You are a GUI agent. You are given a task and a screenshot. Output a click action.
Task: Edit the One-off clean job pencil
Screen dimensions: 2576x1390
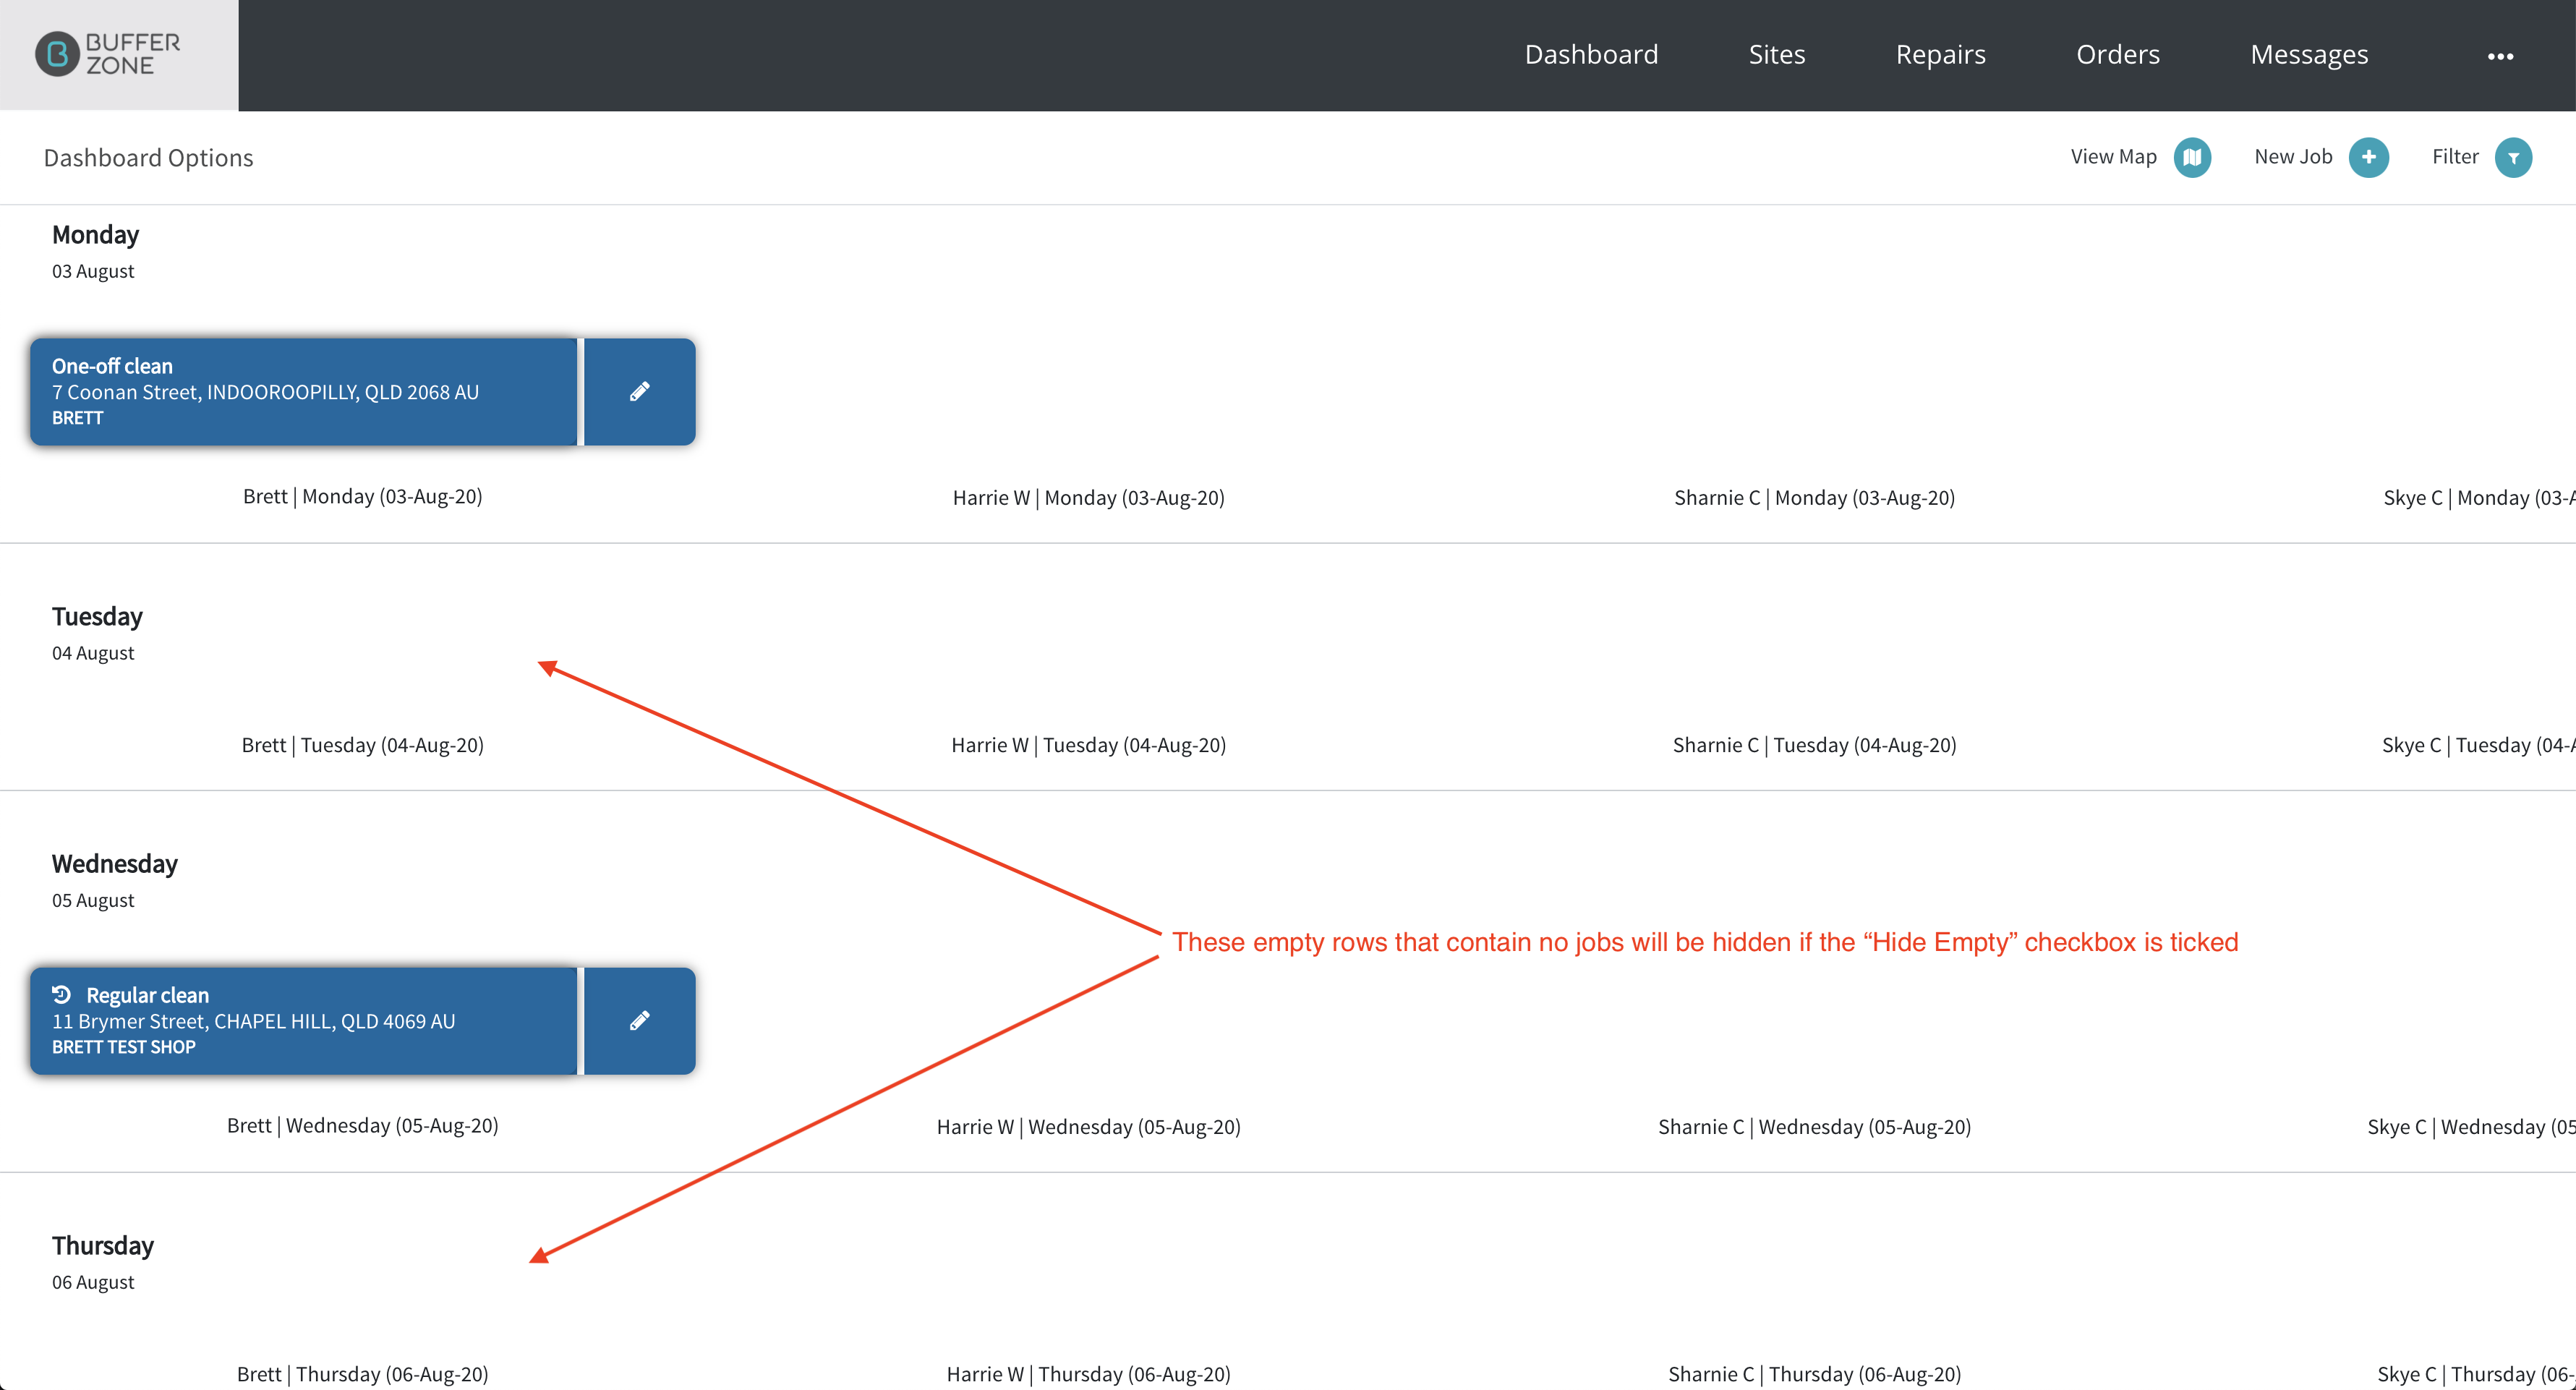point(640,392)
